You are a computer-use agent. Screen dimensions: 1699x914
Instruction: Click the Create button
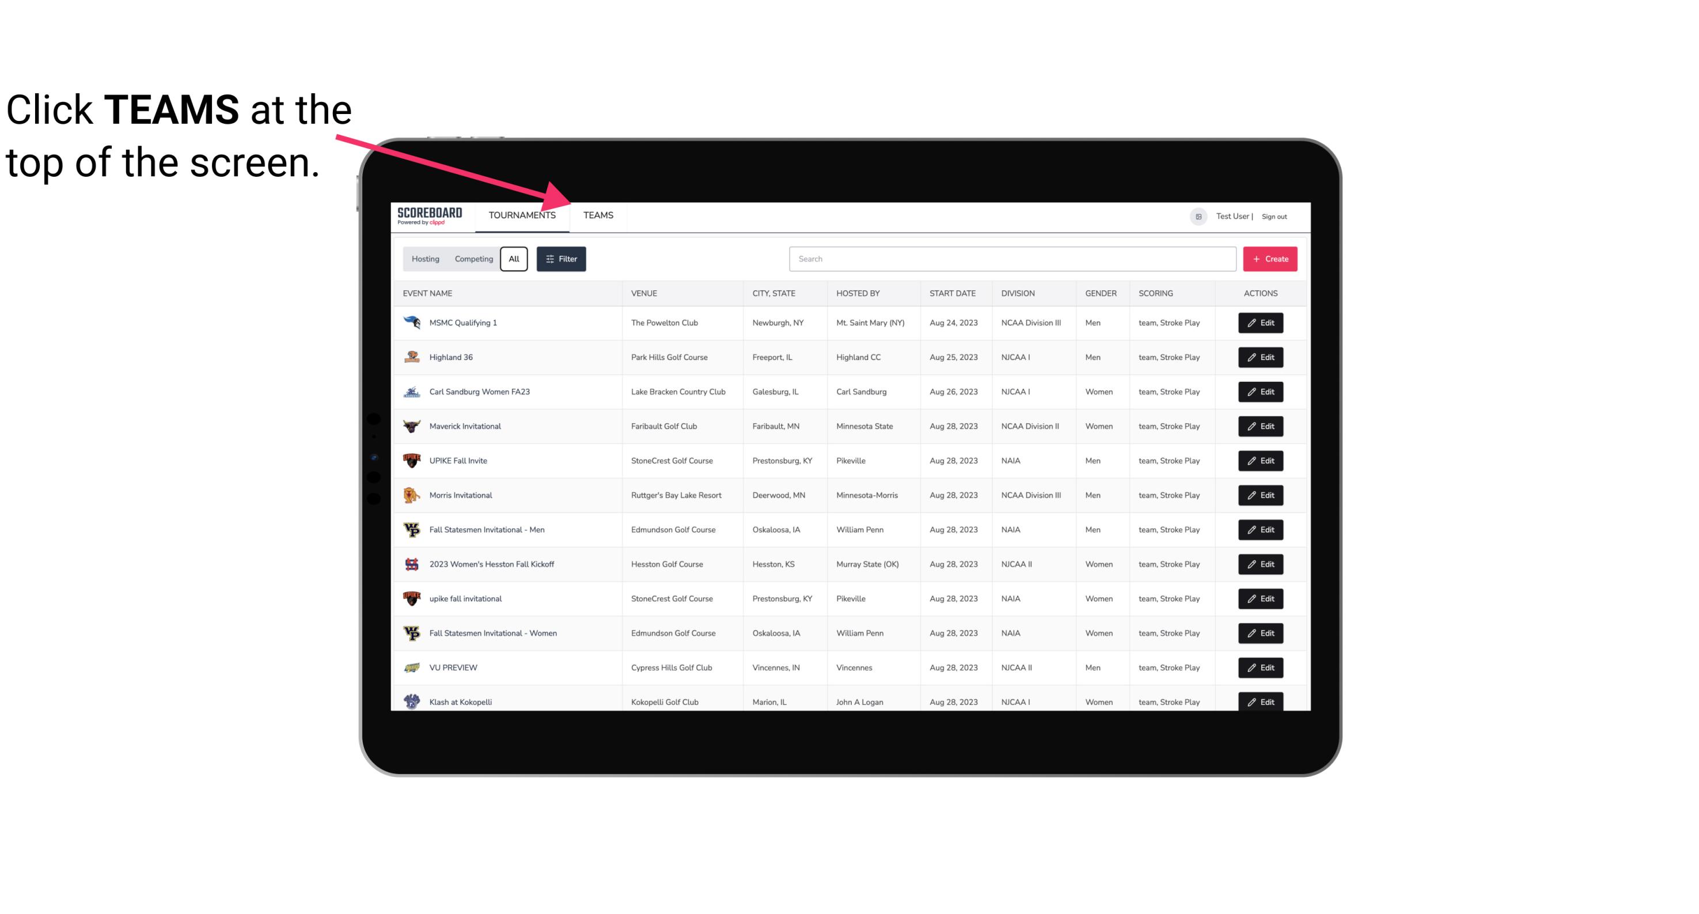1271,258
